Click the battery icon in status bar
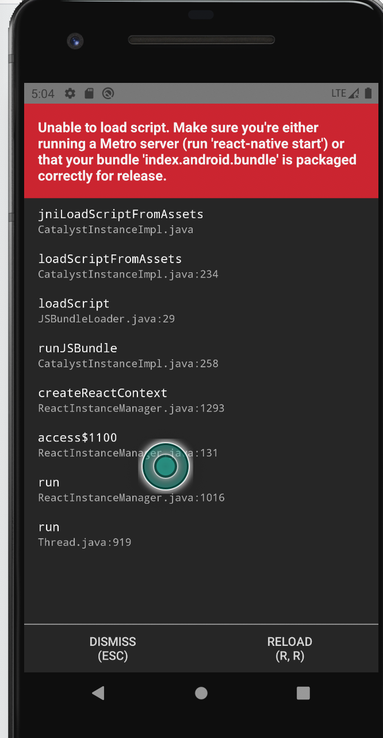 click(368, 93)
